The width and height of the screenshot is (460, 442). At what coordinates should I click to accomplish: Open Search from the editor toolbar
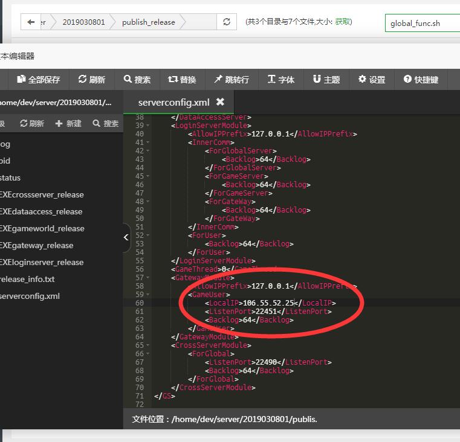point(137,79)
